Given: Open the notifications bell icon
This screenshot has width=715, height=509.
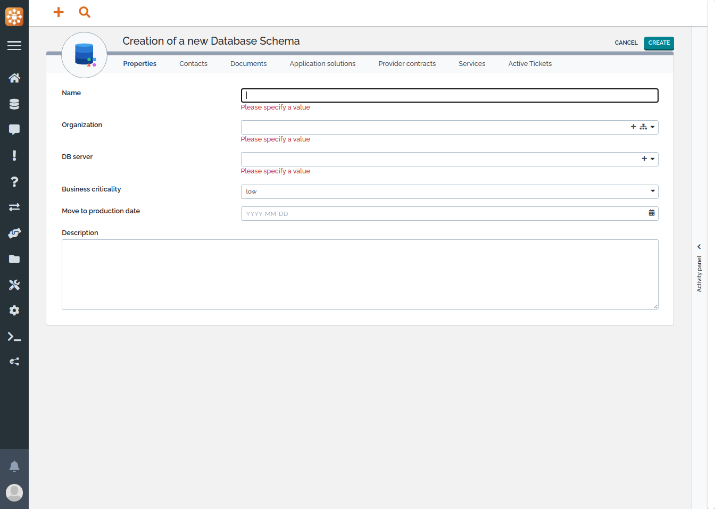Looking at the screenshot, I should pyautogui.click(x=14, y=466).
